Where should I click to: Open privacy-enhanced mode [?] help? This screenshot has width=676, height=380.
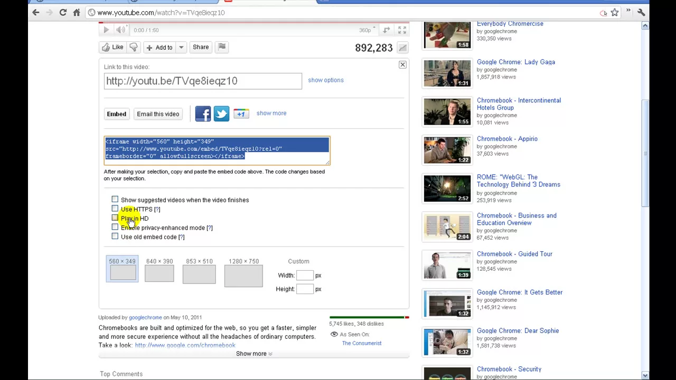pyautogui.click(x=210, y=228)
